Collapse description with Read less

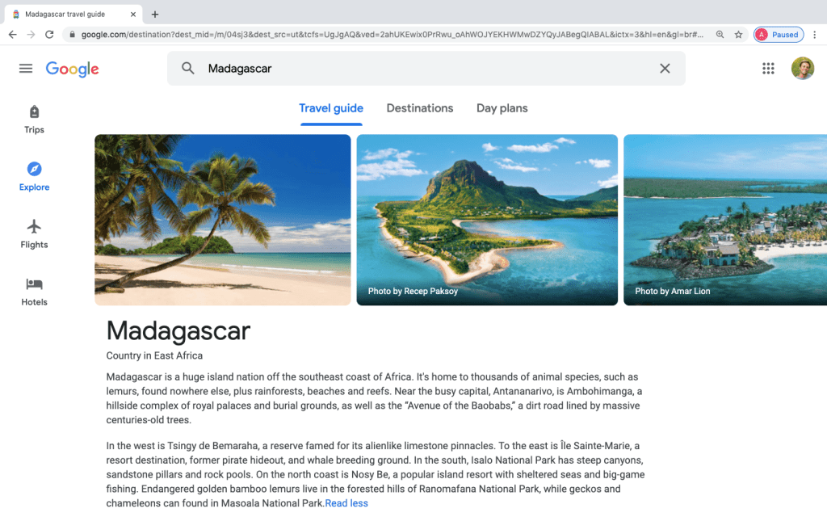[346, 503]
